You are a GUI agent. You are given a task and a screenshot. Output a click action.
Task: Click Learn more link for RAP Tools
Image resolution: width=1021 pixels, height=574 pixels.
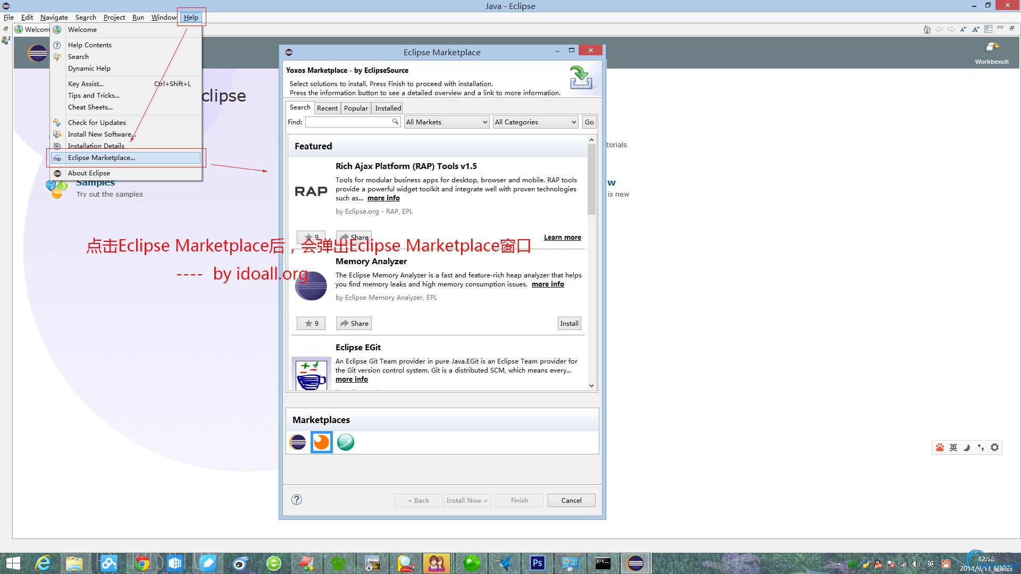[x=562, y=238]
